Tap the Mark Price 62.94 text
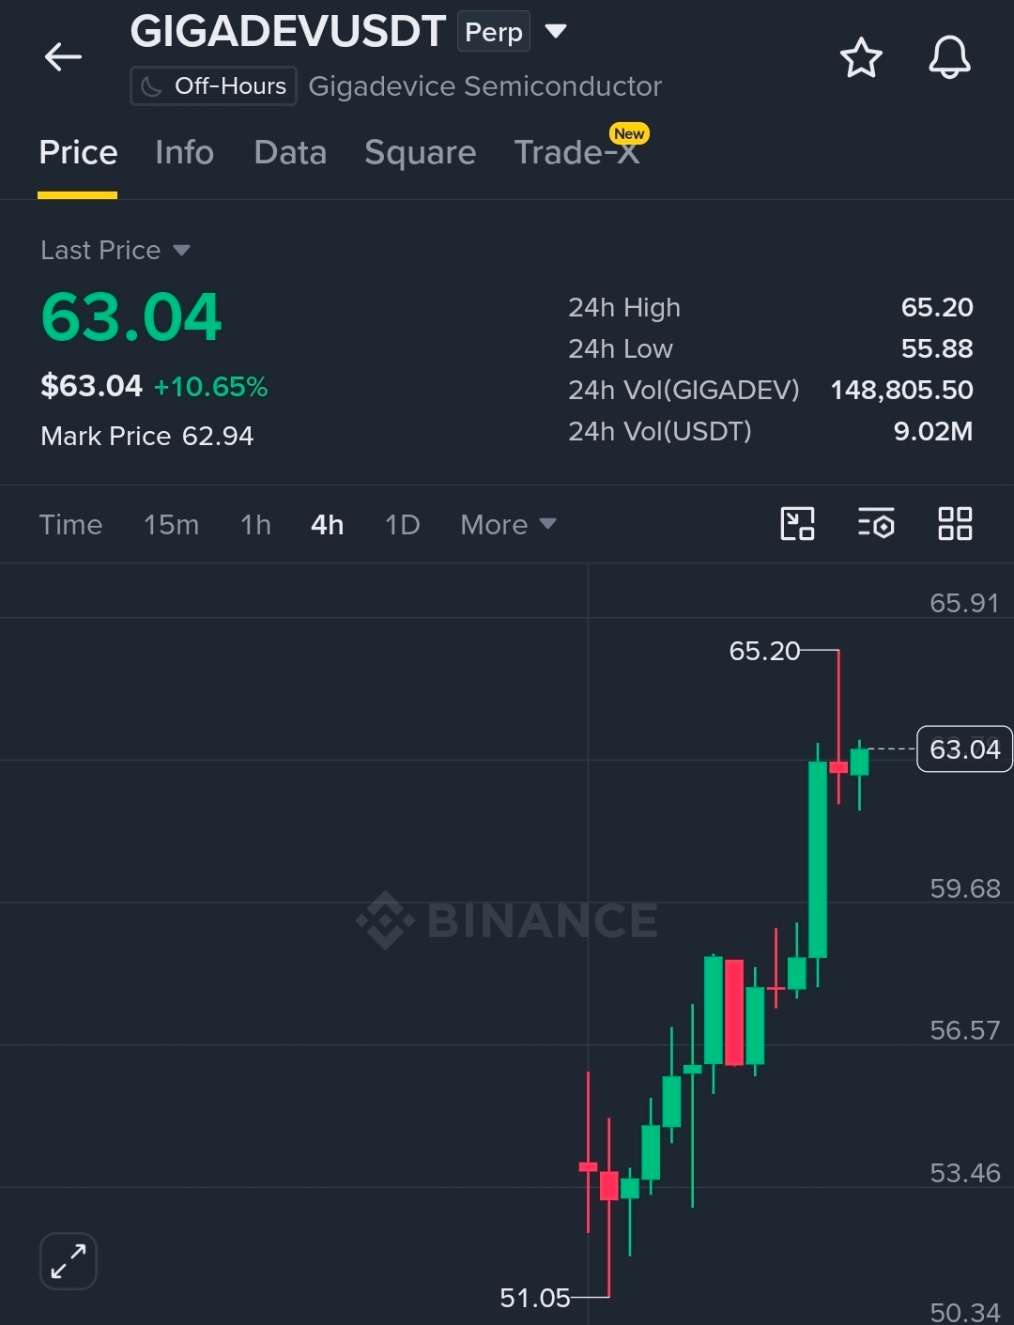Viewport: 1014px width, 1325px height. click(147, 437)
